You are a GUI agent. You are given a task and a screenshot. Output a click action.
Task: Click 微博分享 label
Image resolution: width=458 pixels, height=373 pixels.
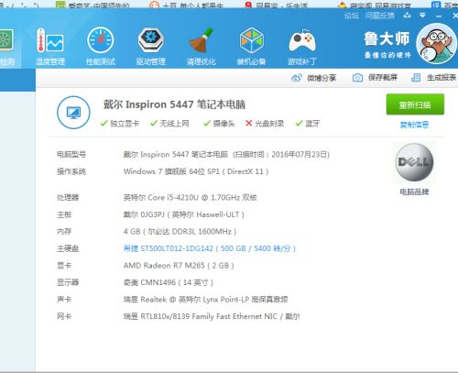click(322, 78)
